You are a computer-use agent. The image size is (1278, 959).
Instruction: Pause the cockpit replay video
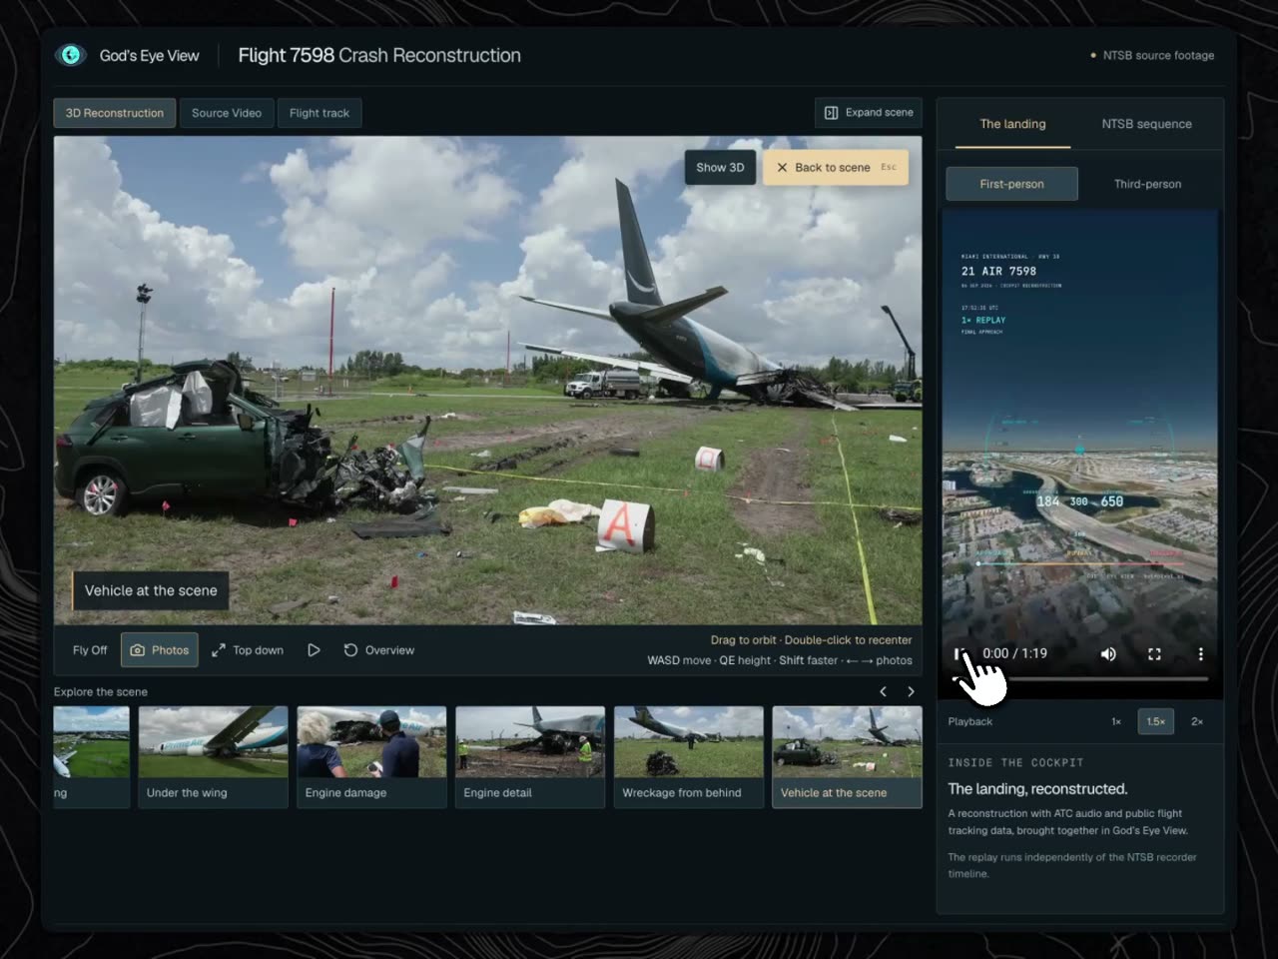coord(959,653)
